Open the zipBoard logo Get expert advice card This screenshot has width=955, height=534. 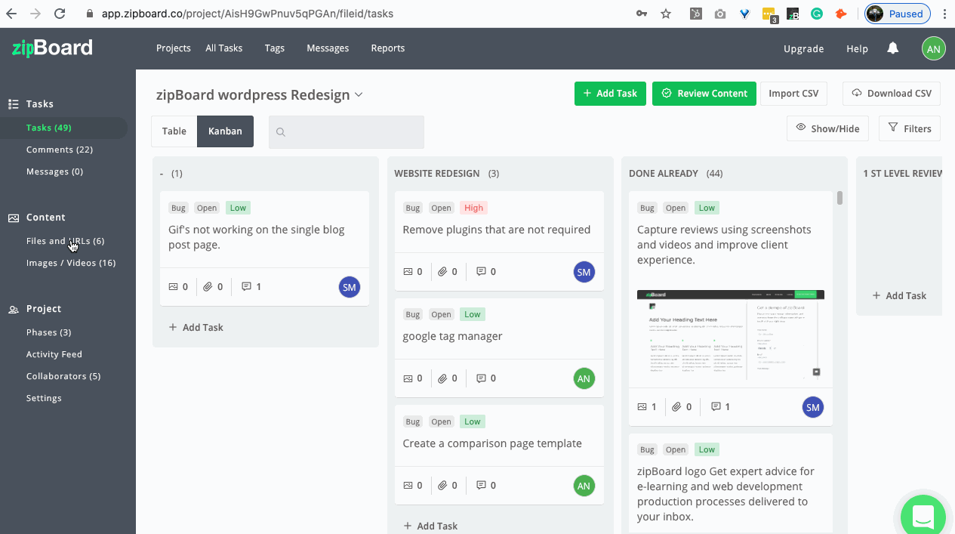[731, 483]
